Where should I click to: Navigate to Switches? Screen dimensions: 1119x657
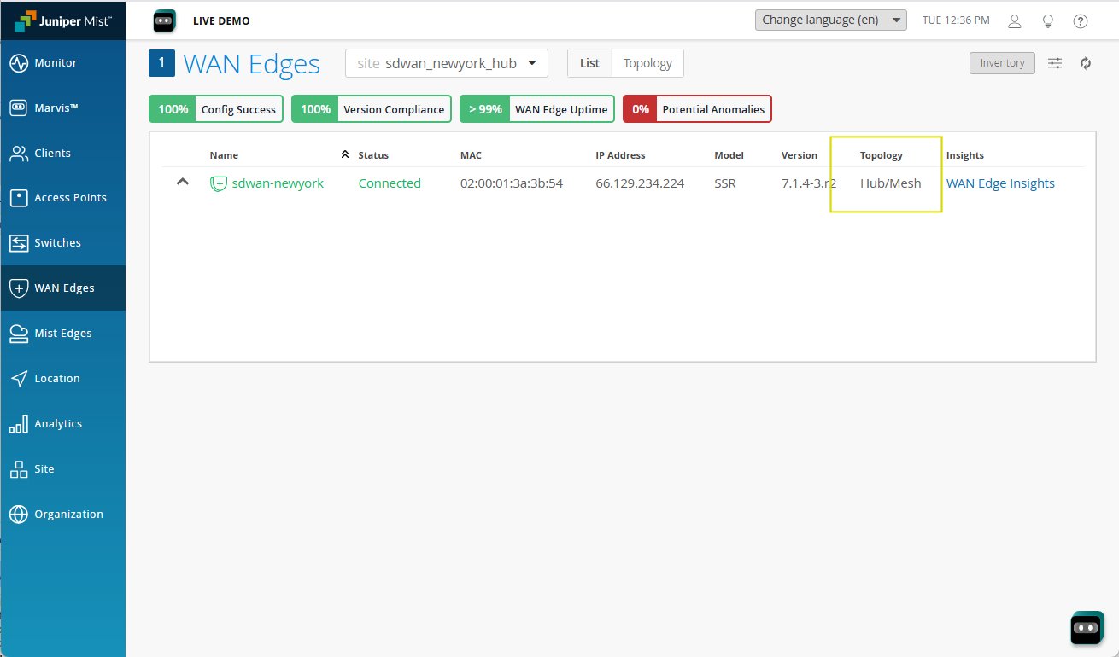tap(62, 242)
